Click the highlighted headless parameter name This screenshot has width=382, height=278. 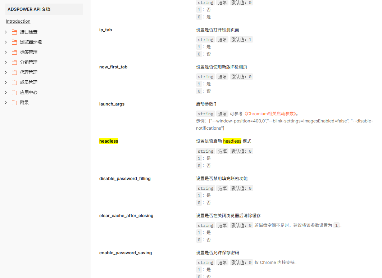(x=109, y=141)
